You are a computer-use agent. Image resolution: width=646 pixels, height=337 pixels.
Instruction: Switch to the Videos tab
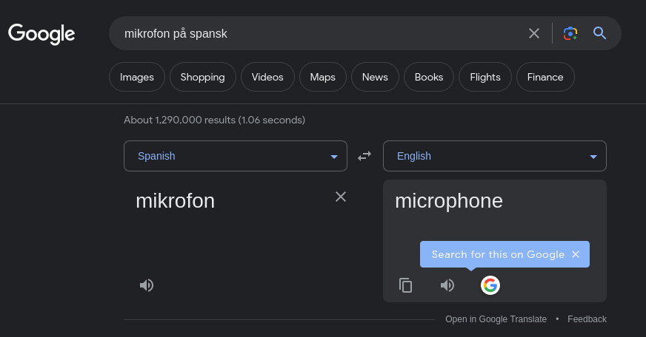coord(267,77)
